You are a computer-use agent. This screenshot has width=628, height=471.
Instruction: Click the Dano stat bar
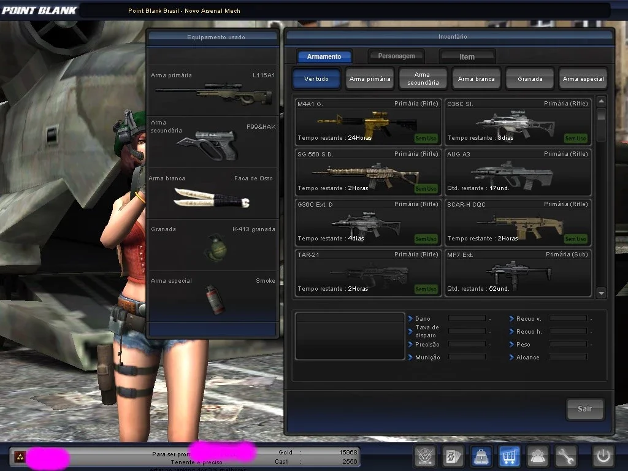[x=467, y=318]
